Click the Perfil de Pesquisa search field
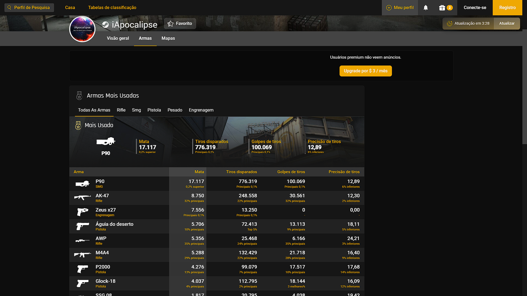 click(x=29, y=8)
